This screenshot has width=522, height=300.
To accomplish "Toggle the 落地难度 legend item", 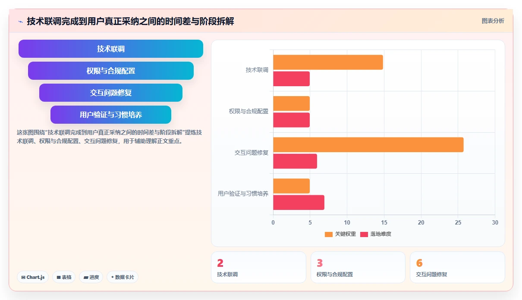I will 376,234.
